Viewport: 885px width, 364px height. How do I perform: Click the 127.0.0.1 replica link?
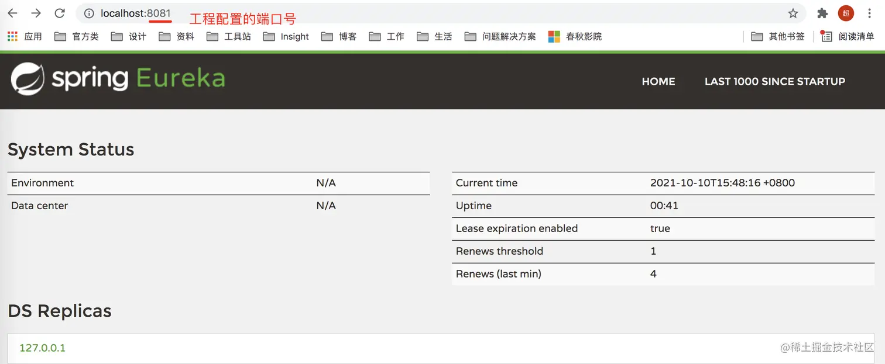tap(43, 348)
